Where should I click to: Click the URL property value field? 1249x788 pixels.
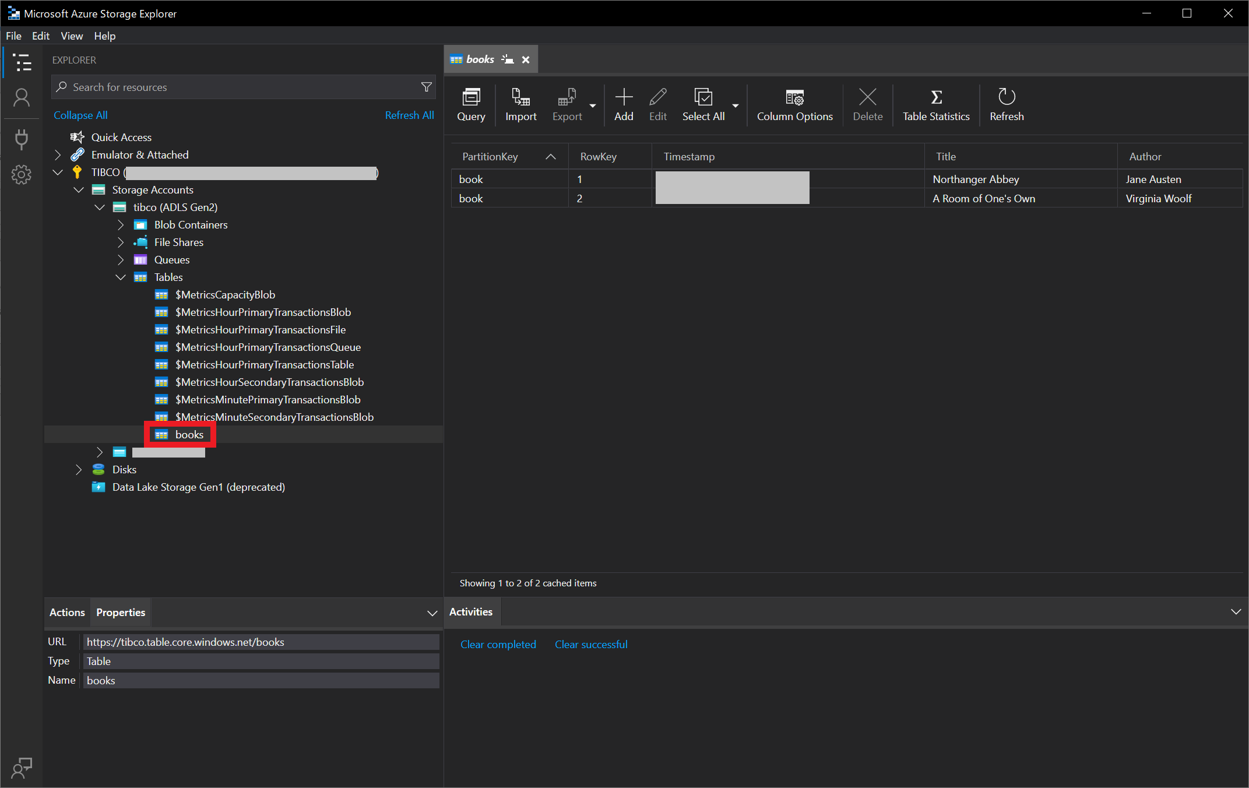click(261, 642)
